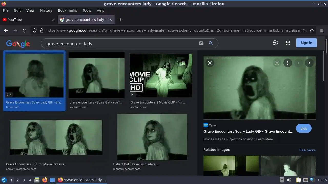Screen dimensions: 328x184
Task: Close the YouTube tab
Action: [53, 20]
